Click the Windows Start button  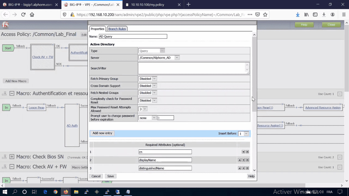click(4, 192)
